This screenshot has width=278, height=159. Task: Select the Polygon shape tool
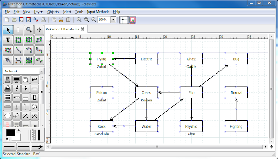pyautogui.click(x=39, y=40)
